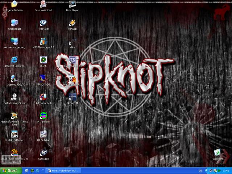Open the DE language indicator
This screenshot has height=174, width=232.
[x=200, y=171]
